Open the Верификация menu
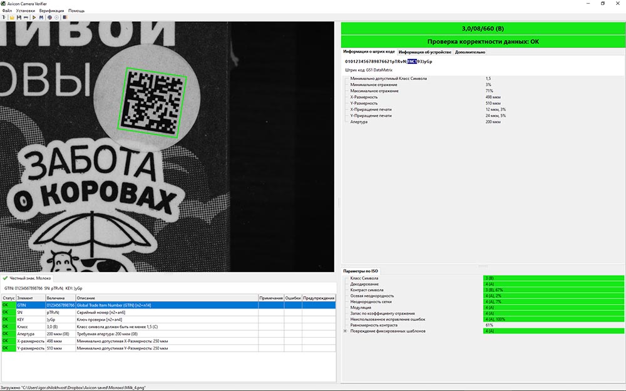The image size is (626, 391). 51,11
